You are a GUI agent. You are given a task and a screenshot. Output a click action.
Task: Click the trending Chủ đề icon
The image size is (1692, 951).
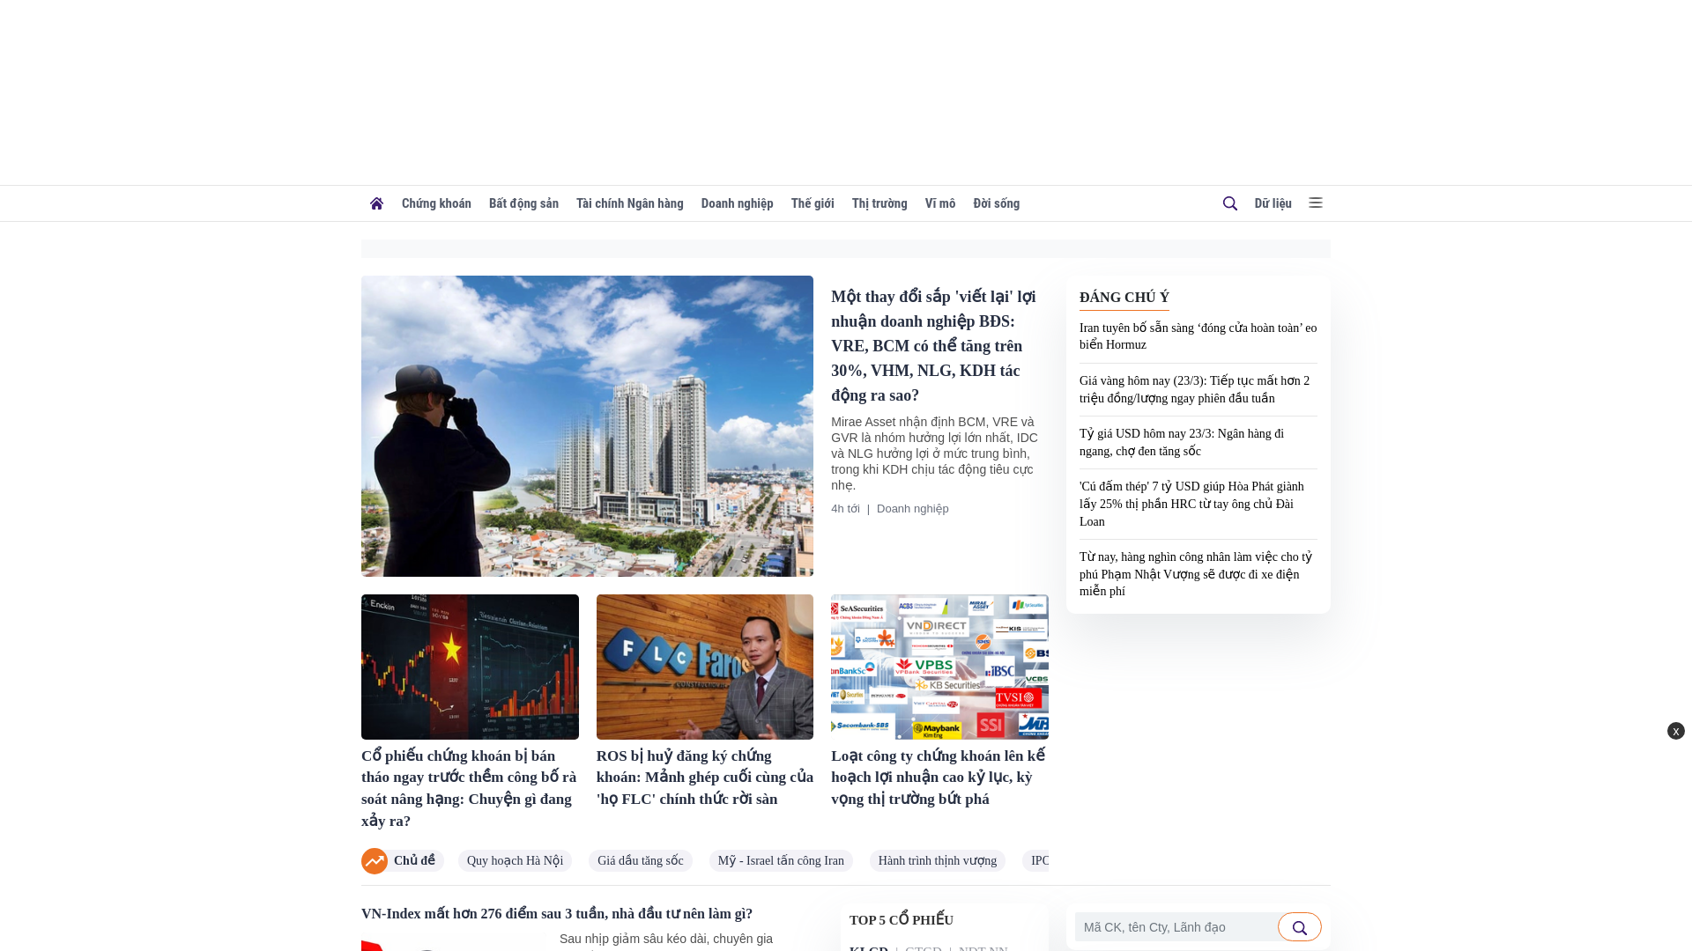pyautogui.click(x=375, y=861)
